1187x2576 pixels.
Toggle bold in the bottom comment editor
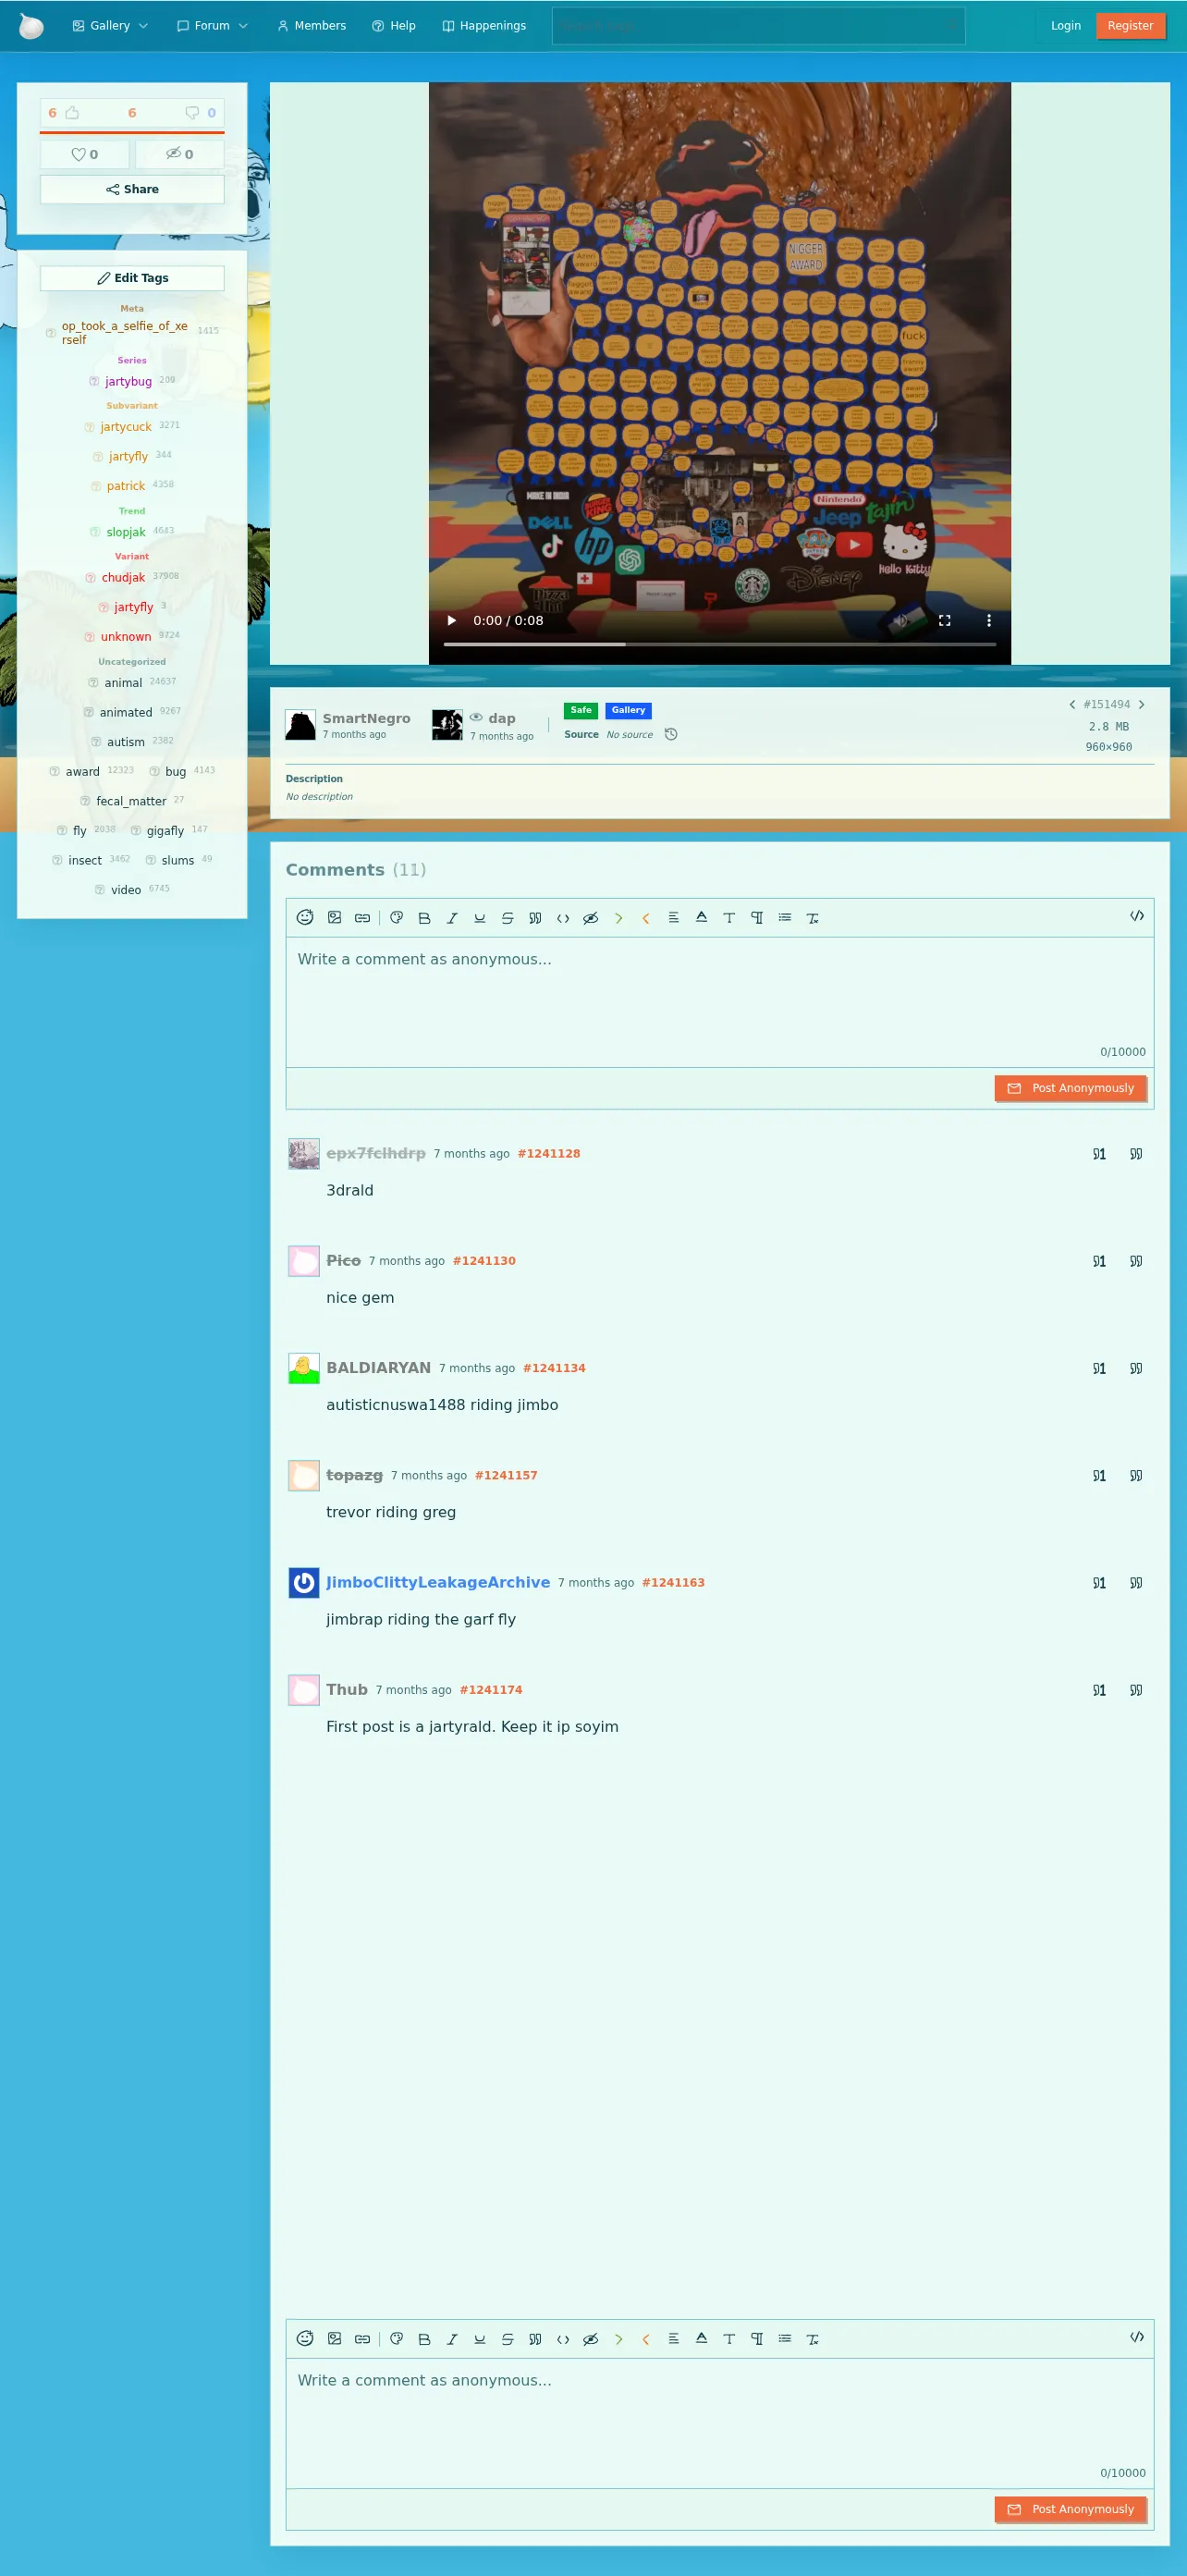[x=424, y=2339]
